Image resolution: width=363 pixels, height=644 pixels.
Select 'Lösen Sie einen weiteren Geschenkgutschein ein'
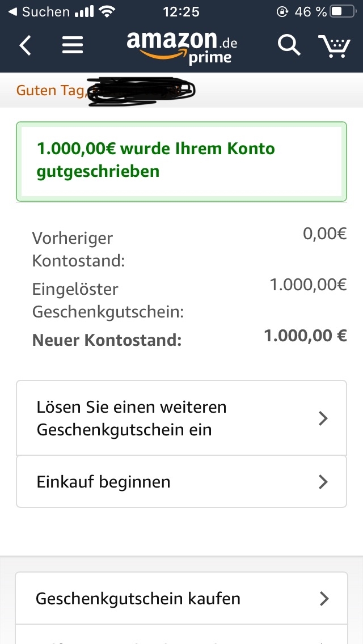132,418
